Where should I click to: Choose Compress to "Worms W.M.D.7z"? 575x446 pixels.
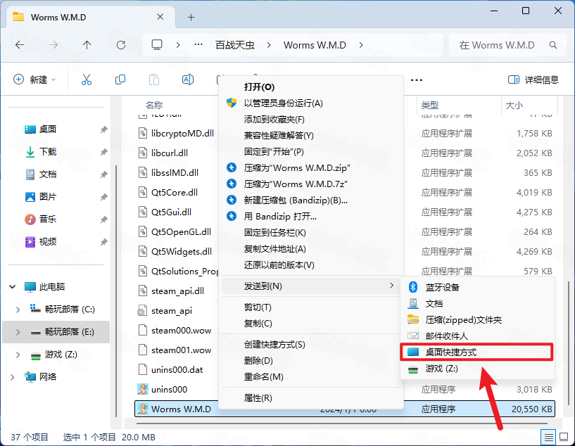coord(311,184)
